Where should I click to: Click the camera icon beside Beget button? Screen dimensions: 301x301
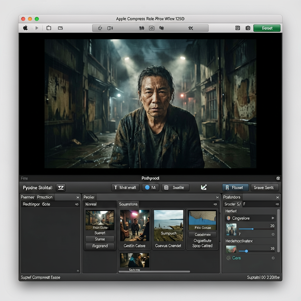tap(248, 28)
